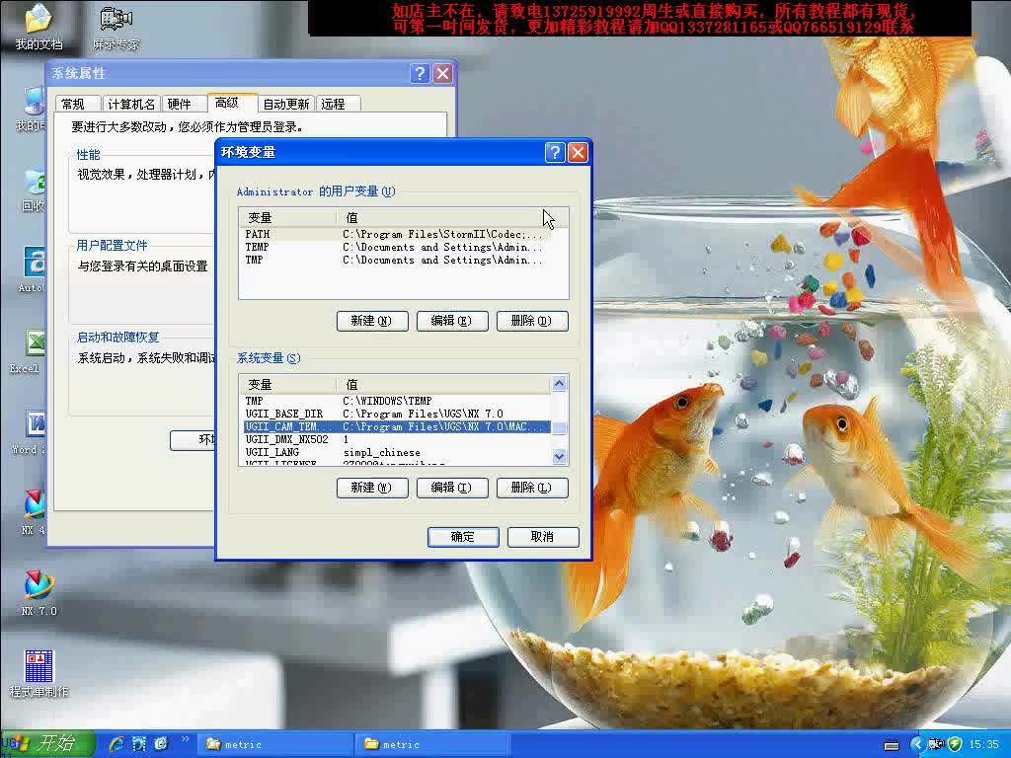Click the quick launch icon right of the film-strip
Screen dimensions: 1011x758
point(161,744)
